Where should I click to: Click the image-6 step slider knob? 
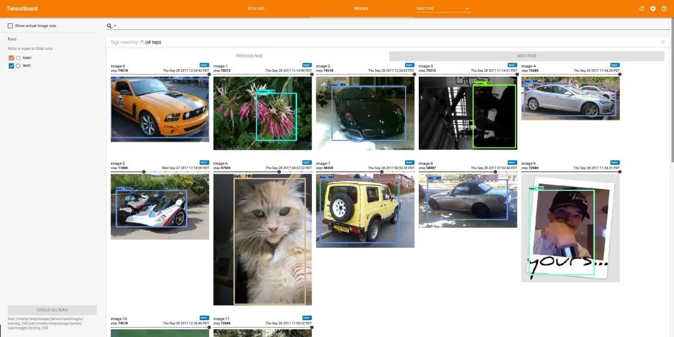click(279, 172)
